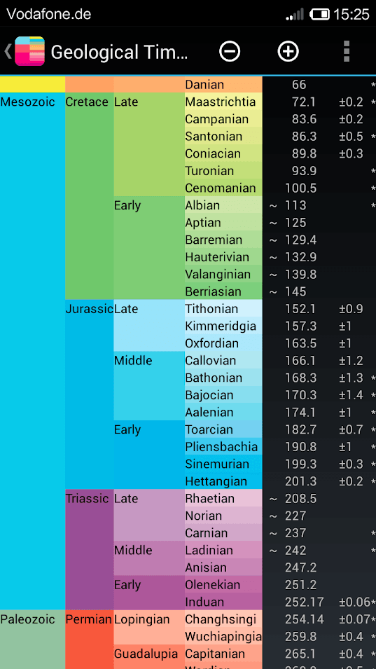This screenshot has height=669, width=376.
Task: Tap the Geological Tim… title text
Action: [x=119, y=52]
